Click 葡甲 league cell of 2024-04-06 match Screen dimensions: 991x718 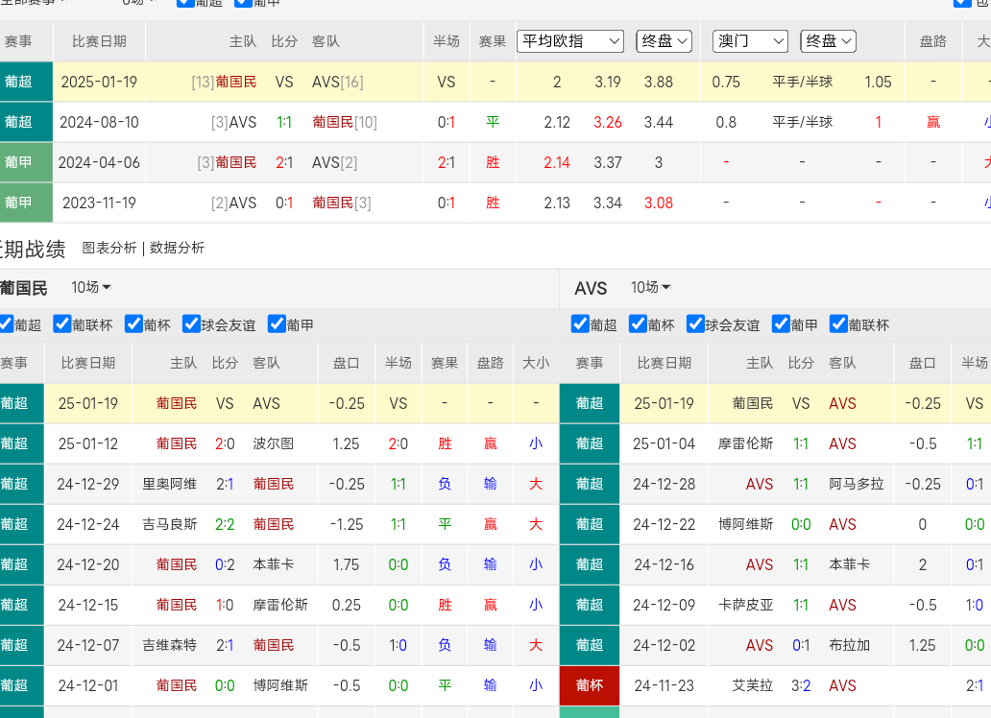coord(26,162)
